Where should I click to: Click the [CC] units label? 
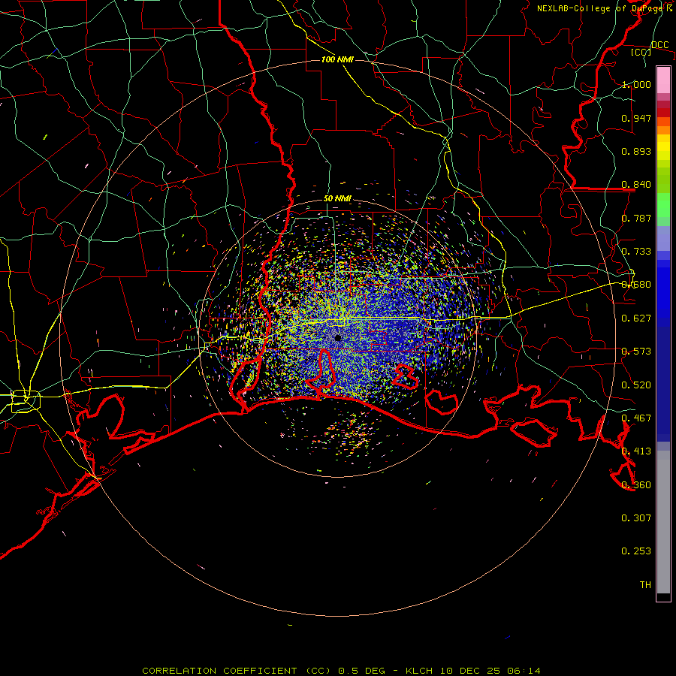(x=641, y=52)
